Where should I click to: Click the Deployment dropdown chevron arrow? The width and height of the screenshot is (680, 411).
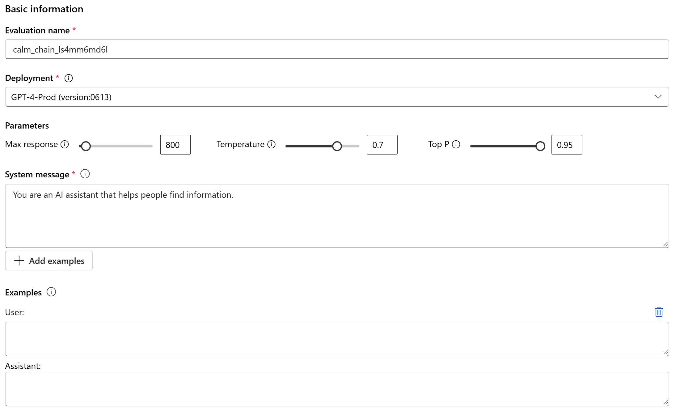coord(658,97)
